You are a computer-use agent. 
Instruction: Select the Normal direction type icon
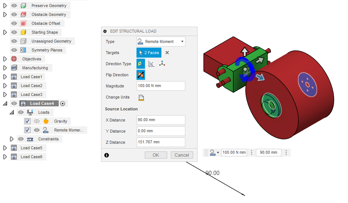141,64
